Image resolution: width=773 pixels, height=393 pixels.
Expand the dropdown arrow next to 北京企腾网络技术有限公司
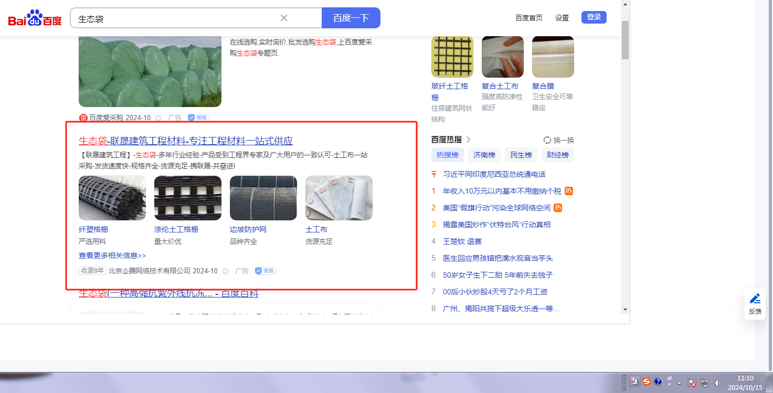point(226,271)
